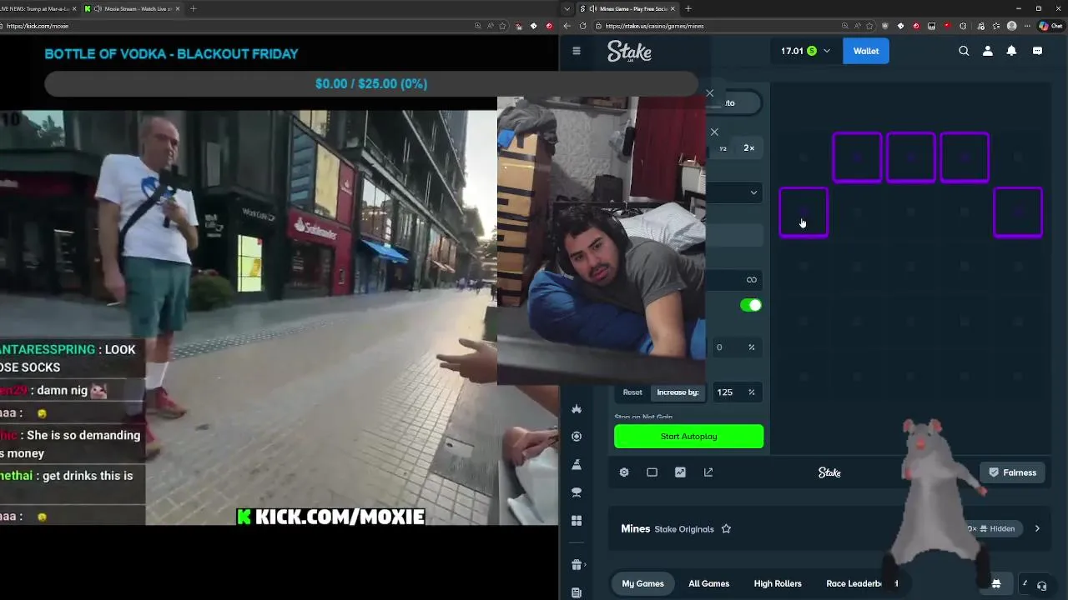Pop out the game window icon
This screenshot has width=1068, height=600.
point(708,472)
